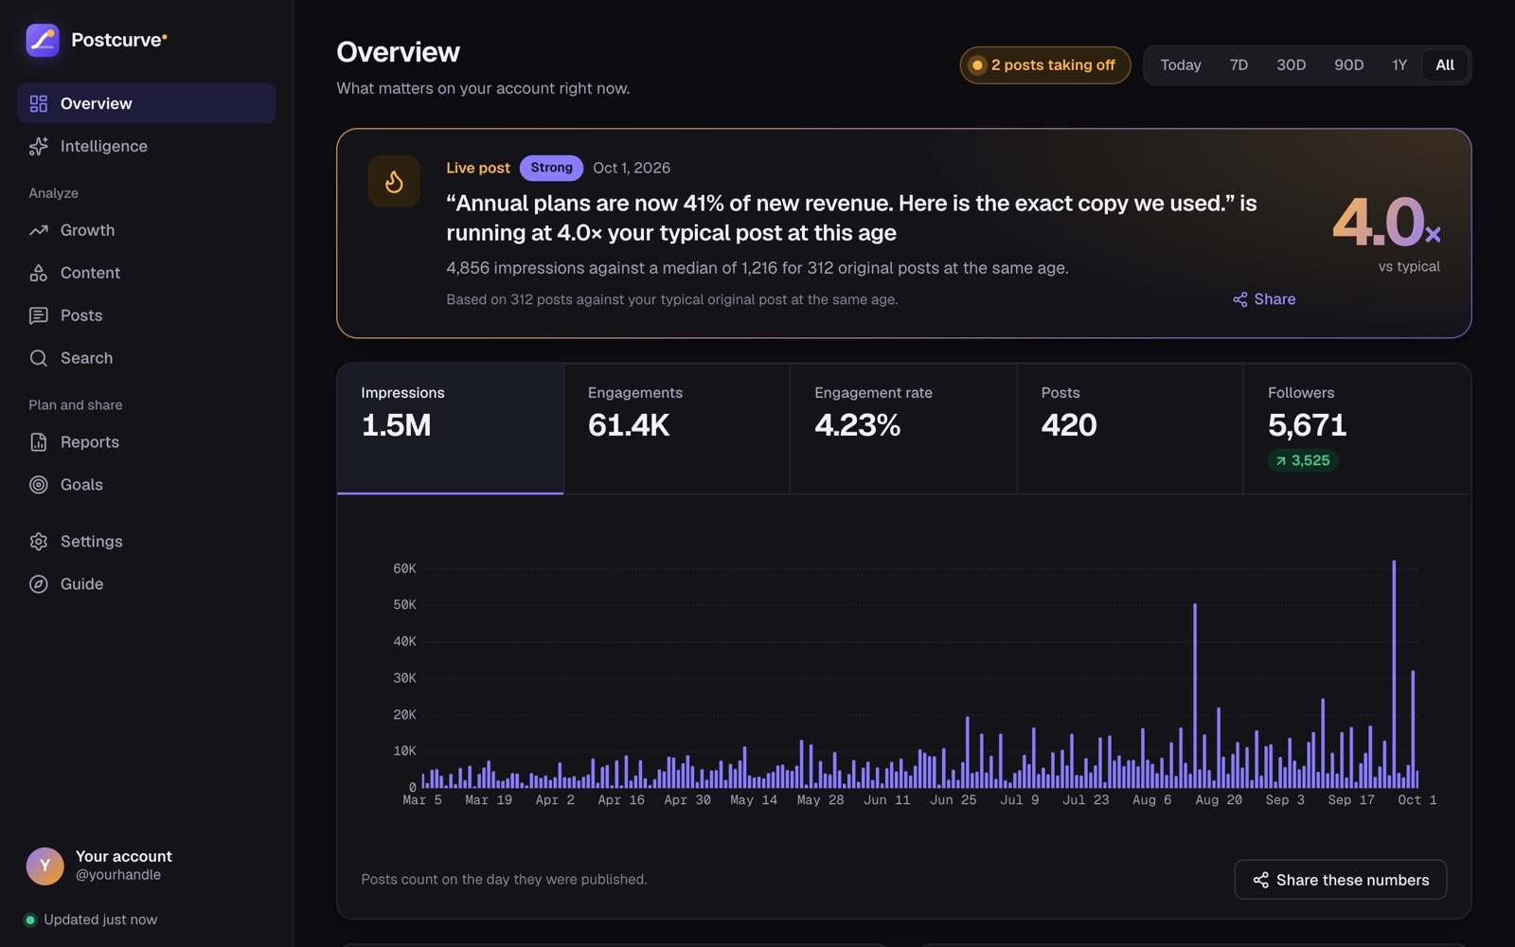Screen dimensions: 1515x947
Task: Click the Content shapes icon
Action: (x=39, y=273)
